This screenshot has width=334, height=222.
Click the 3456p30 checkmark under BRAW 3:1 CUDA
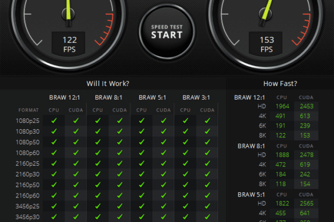point(207,217)
